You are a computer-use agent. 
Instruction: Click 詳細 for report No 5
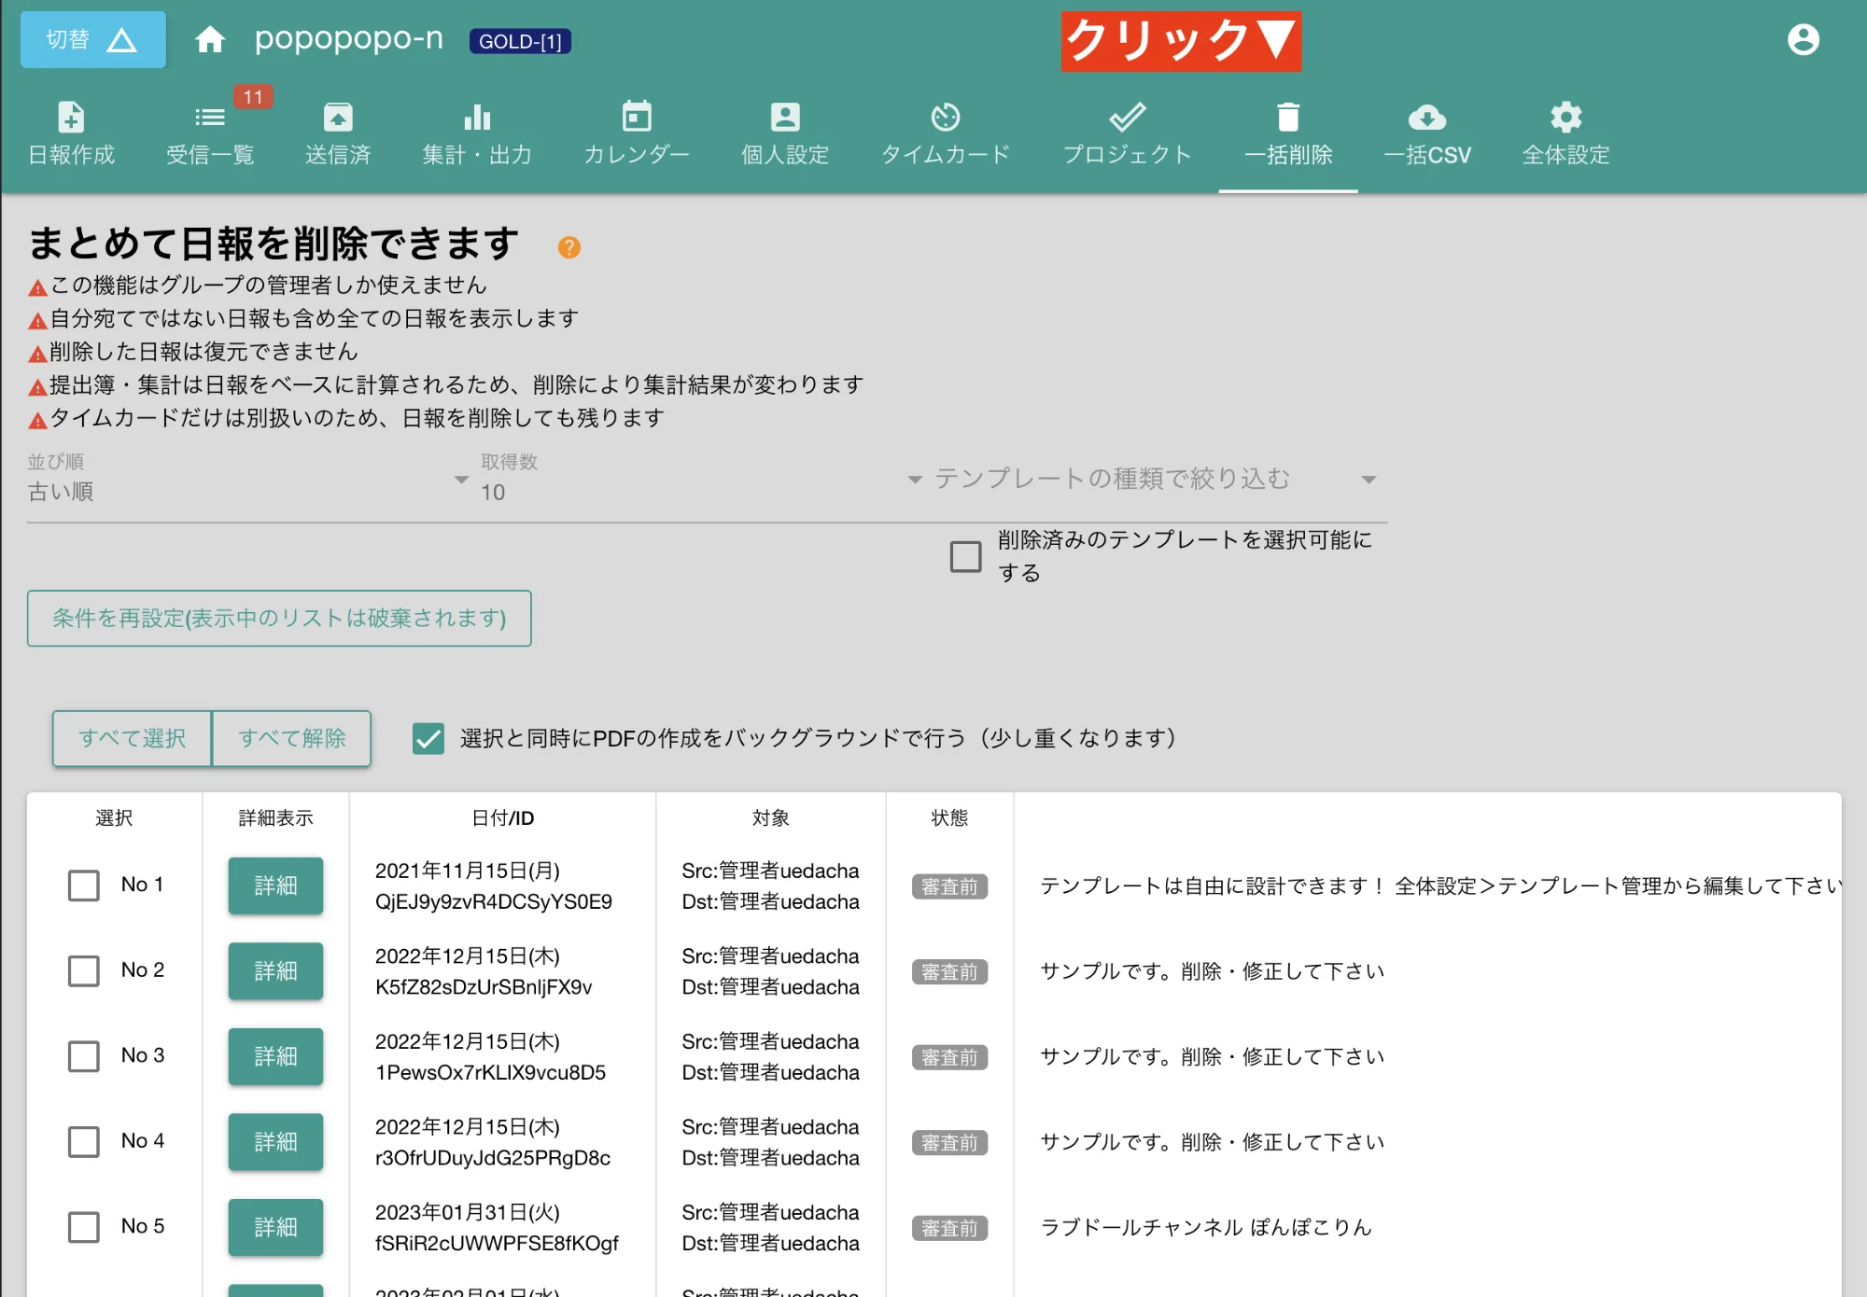274,1227
